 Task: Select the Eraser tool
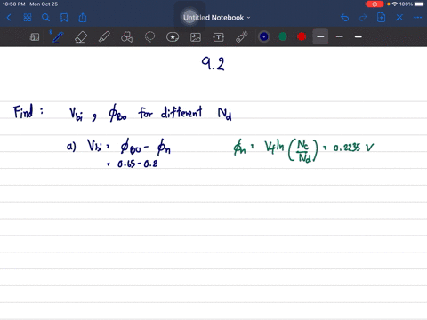point(81,37)
